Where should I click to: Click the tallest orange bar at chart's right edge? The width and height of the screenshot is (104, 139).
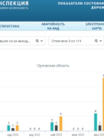tap(103, 104)
